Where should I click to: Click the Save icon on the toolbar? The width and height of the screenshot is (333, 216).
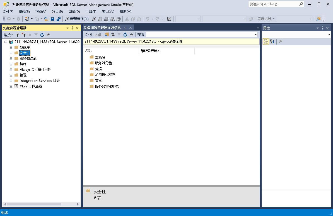(53, 19)
